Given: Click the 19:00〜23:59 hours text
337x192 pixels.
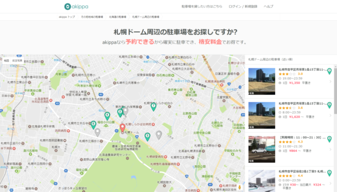Looking at the screenshot, I should pos(292,78).
